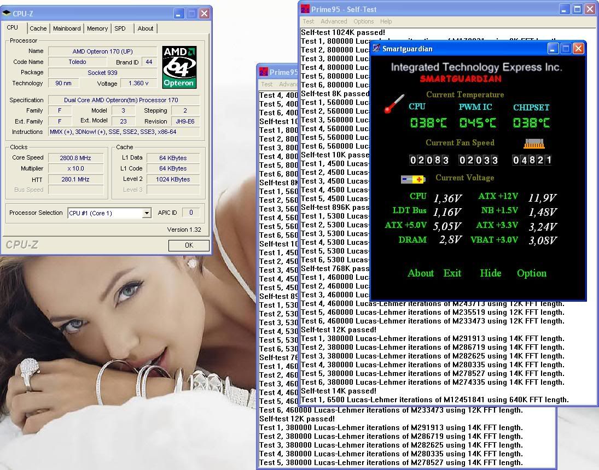The height and width of the screenshot is (470, 599).
Task: Click the rear Prime95 window title icon
Action: click(x=263, y=72)
